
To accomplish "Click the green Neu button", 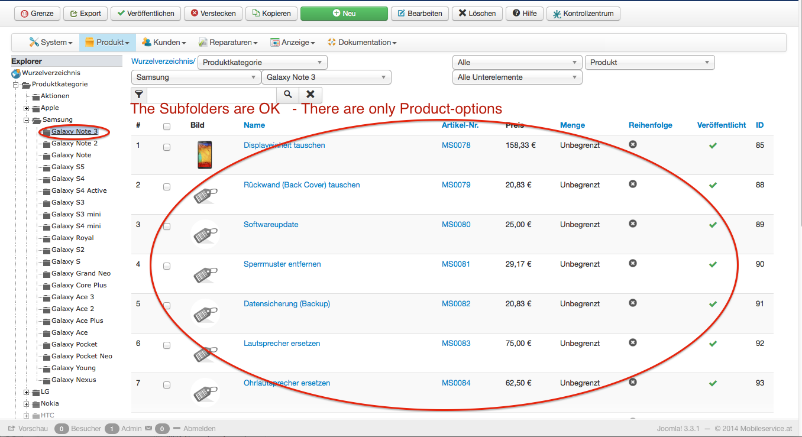I will (x=344, y=14).
